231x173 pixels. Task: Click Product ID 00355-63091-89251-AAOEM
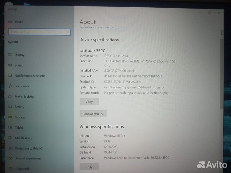pos(123,82)
